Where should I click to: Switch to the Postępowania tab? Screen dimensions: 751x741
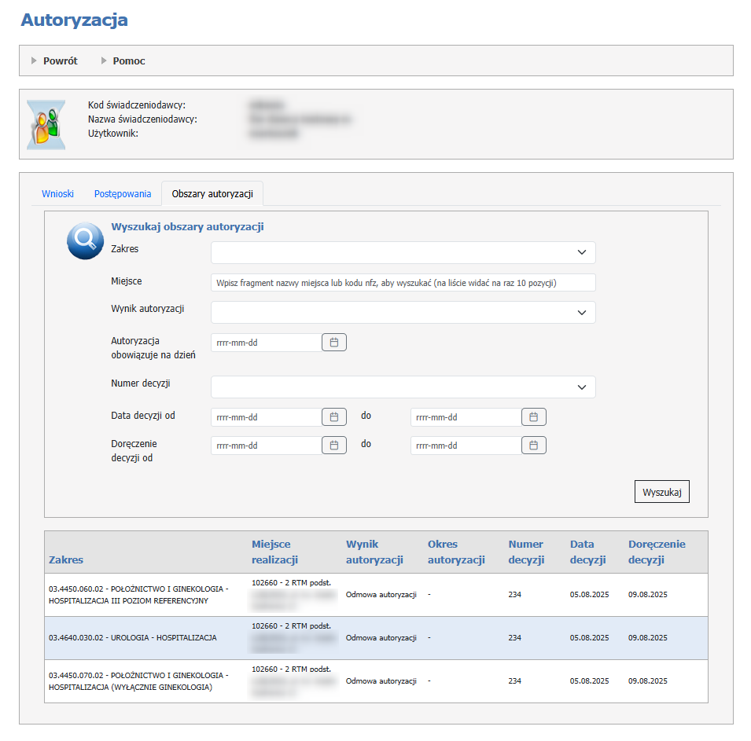[x=123, y=193]
